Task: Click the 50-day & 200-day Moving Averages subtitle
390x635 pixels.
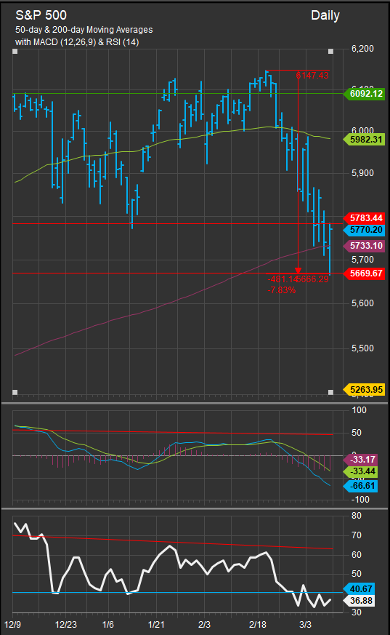Action: coord(84,30)
